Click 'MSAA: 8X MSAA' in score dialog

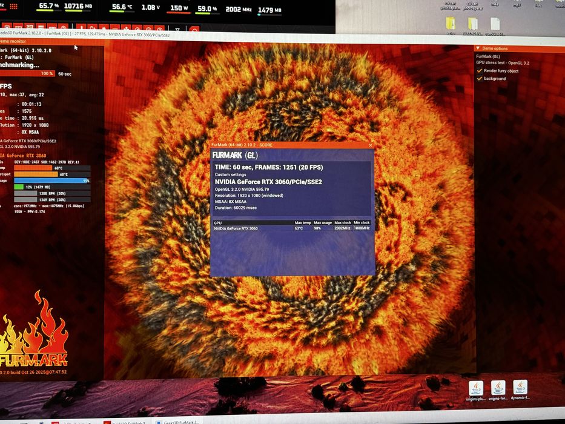[x=231, y=202]
